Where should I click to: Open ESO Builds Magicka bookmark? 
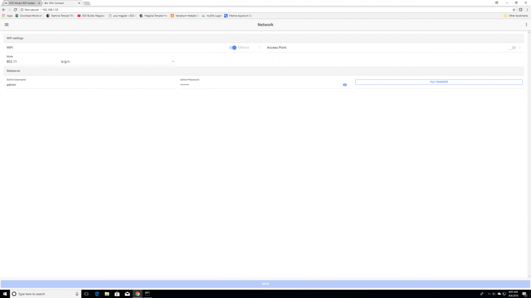click(91, 15)
